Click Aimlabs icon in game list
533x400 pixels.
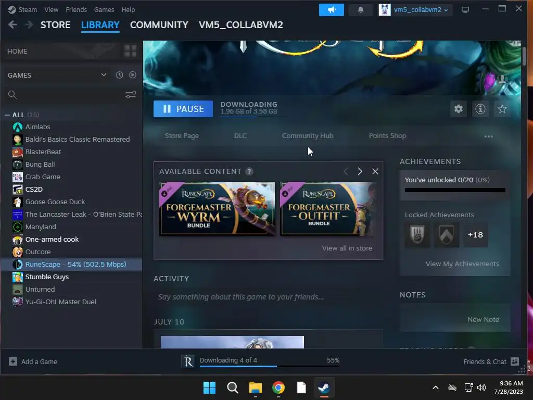coord(17,127)
